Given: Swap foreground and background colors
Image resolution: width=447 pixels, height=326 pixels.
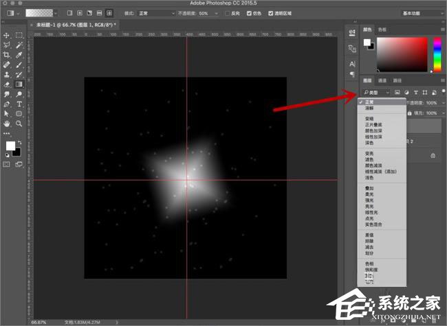Looking at the screenshot, I should coord(19,143).
